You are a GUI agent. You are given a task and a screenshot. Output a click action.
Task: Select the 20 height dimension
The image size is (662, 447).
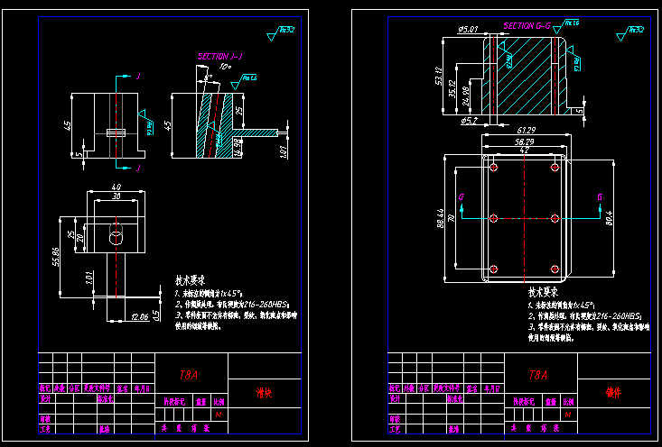80,238
